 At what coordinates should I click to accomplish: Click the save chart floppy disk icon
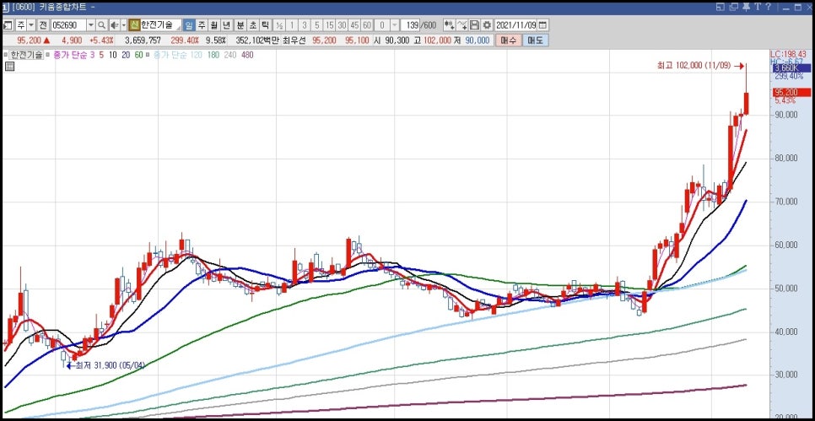474,25
